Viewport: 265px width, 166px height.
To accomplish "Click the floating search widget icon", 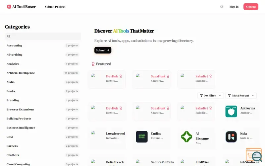I will click(254, 154).
